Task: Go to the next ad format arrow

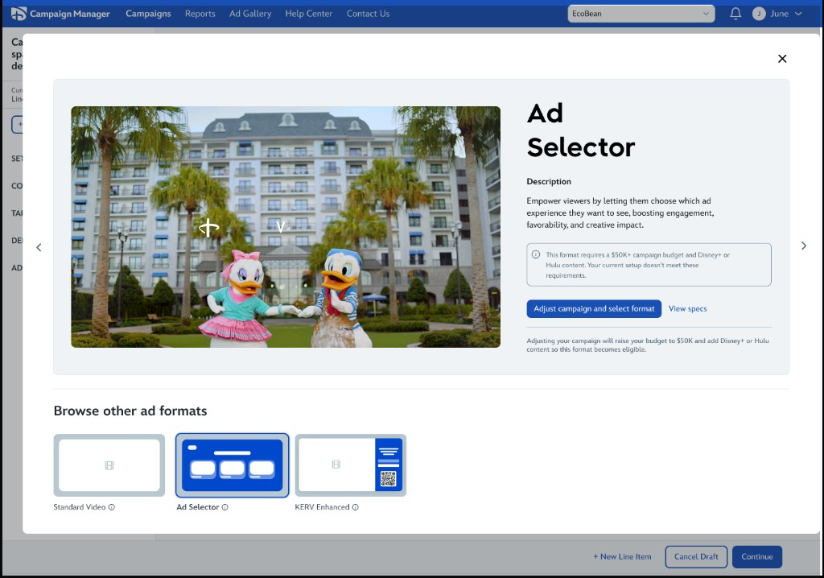Action: click(x=804, y=246)
